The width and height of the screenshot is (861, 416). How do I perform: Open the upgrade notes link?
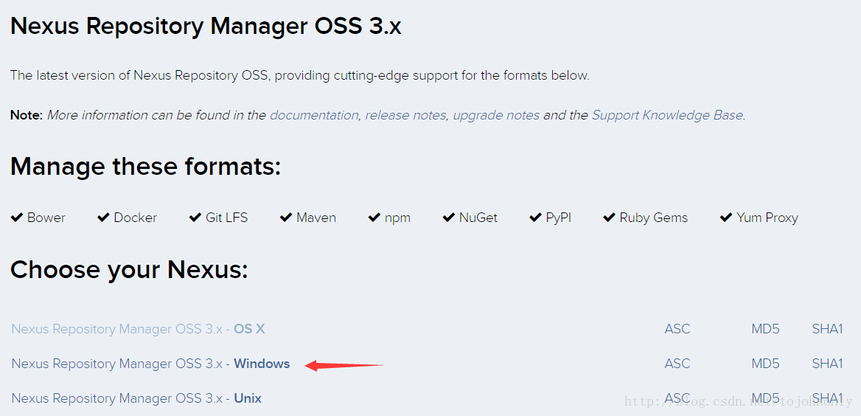496,115
